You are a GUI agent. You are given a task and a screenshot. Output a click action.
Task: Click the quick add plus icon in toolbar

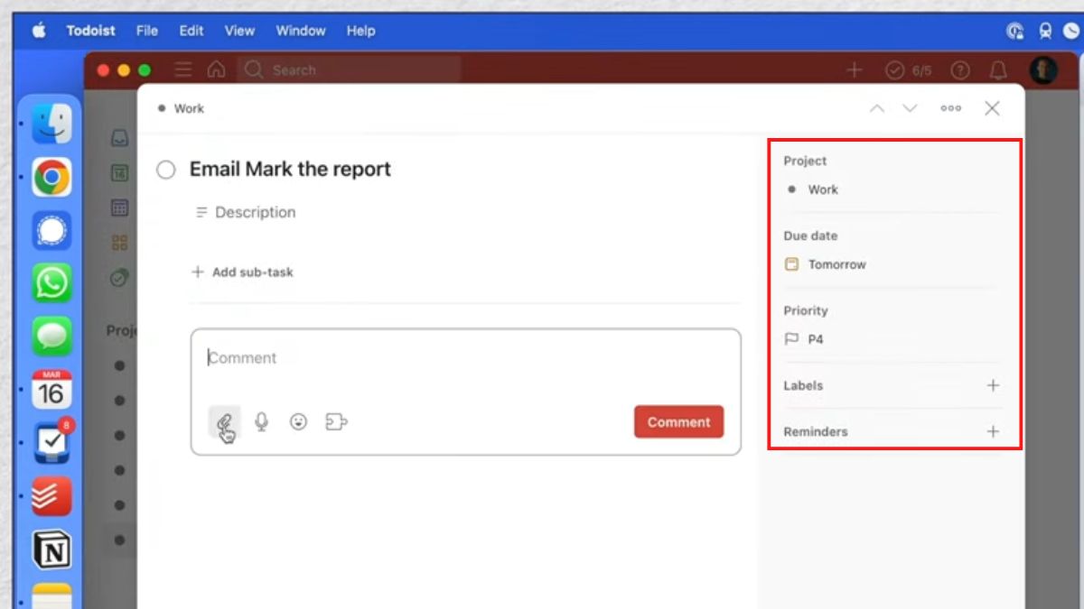(x=854, y=69)
